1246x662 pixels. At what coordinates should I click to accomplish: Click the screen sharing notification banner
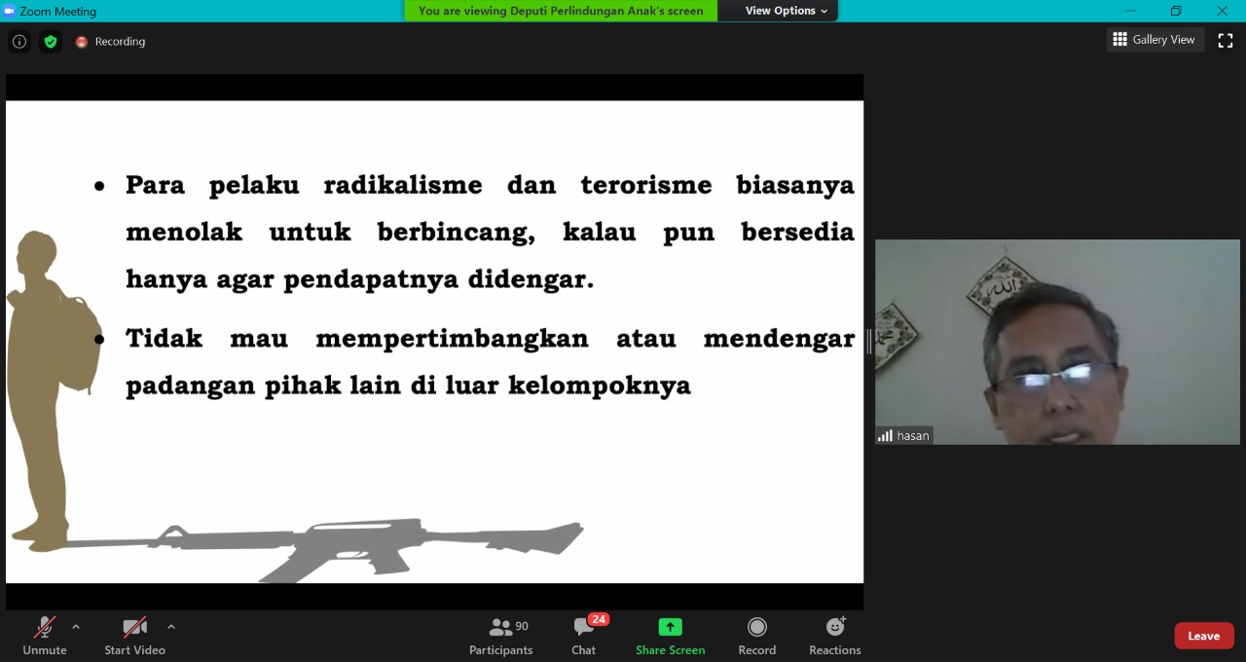pyautogui.click(x=561, y=11)
